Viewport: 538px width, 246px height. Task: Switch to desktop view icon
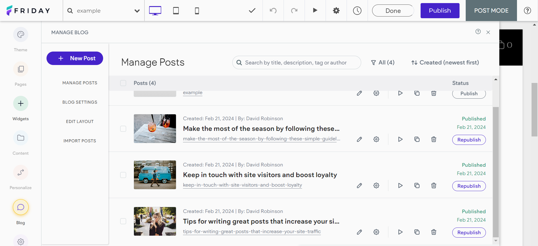click(155, 11)
